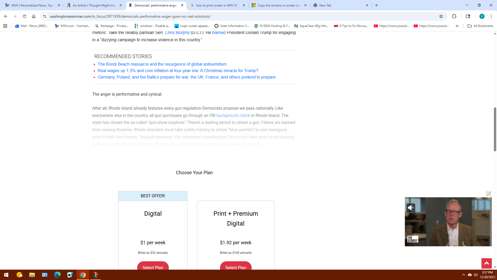Close the floating video popup

coord(488,193)
